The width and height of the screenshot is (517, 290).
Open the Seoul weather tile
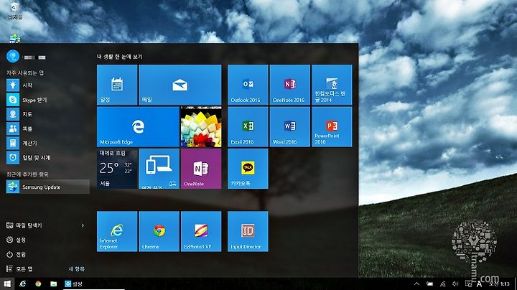coord(117,169)
